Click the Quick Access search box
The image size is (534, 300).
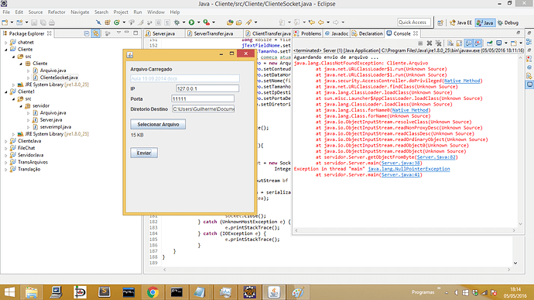[414, 22]
